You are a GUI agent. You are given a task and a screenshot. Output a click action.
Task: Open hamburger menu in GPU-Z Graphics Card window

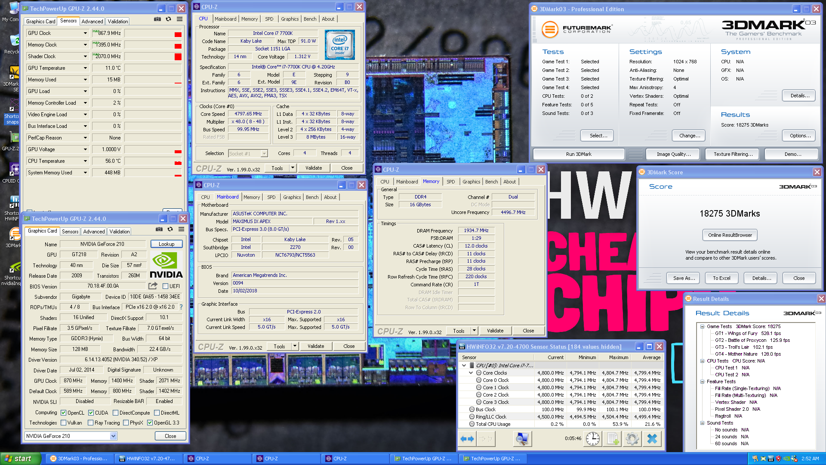click(182, 229)
